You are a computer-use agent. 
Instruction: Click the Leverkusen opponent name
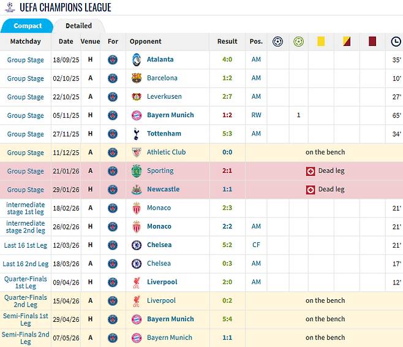point(164,96)
